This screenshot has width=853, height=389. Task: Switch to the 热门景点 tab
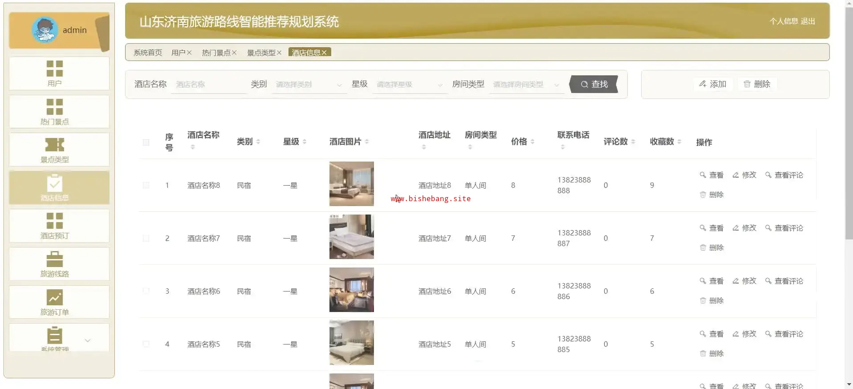click(216, 53)
